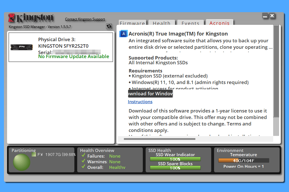Click the Warnings green checkmark icon

click(83, 161)
